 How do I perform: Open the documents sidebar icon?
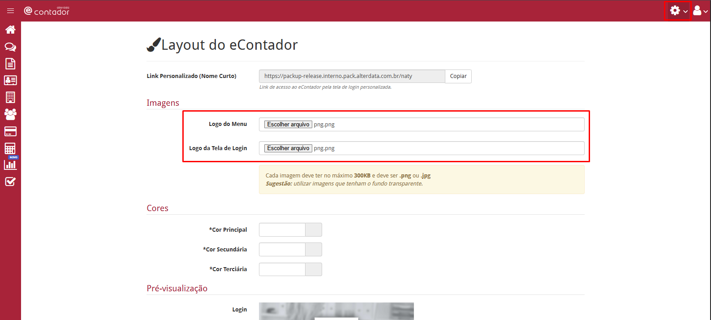point(10,64)
